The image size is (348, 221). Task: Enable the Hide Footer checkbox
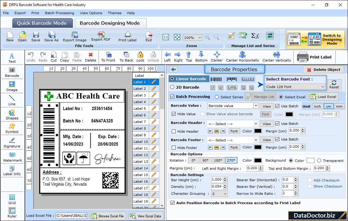(x=174, y=148)
